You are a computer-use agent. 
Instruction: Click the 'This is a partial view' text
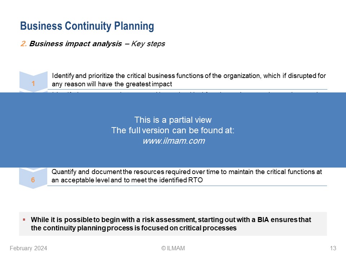pos(173,120)
